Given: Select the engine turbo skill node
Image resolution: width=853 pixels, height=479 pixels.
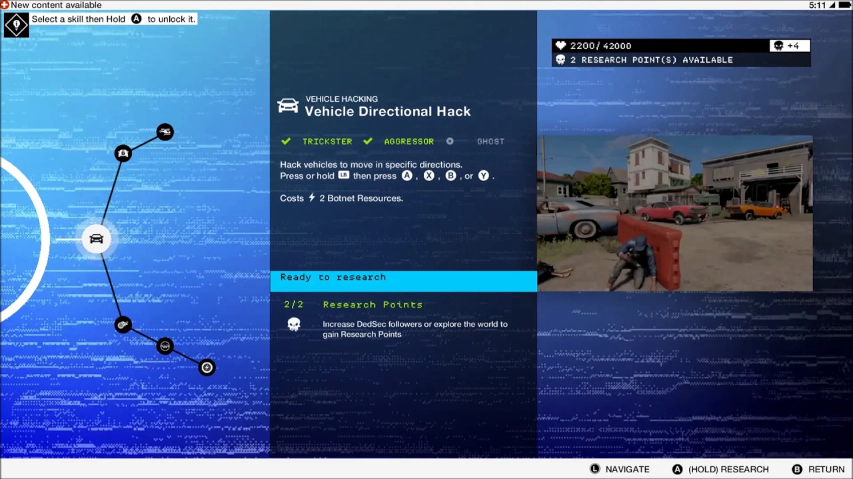Looking at the screenshot, I should [123, 325].
